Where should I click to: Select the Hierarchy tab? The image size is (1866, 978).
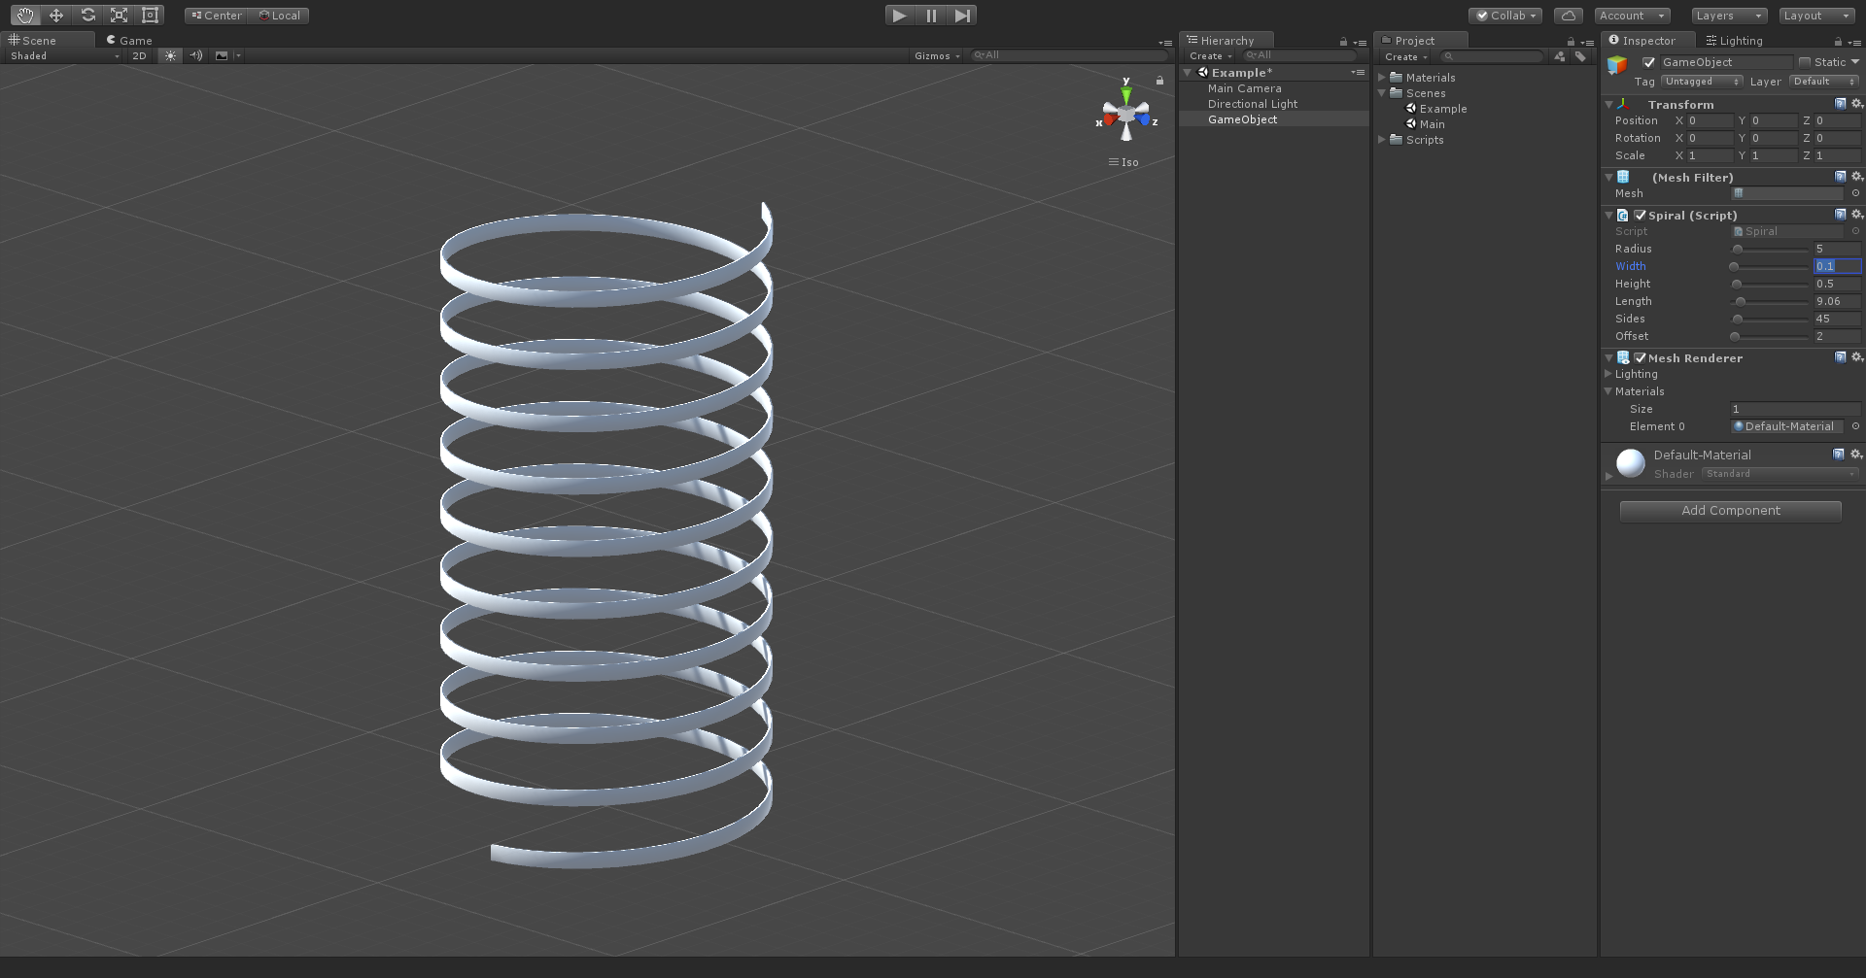tap(1227, 41)
